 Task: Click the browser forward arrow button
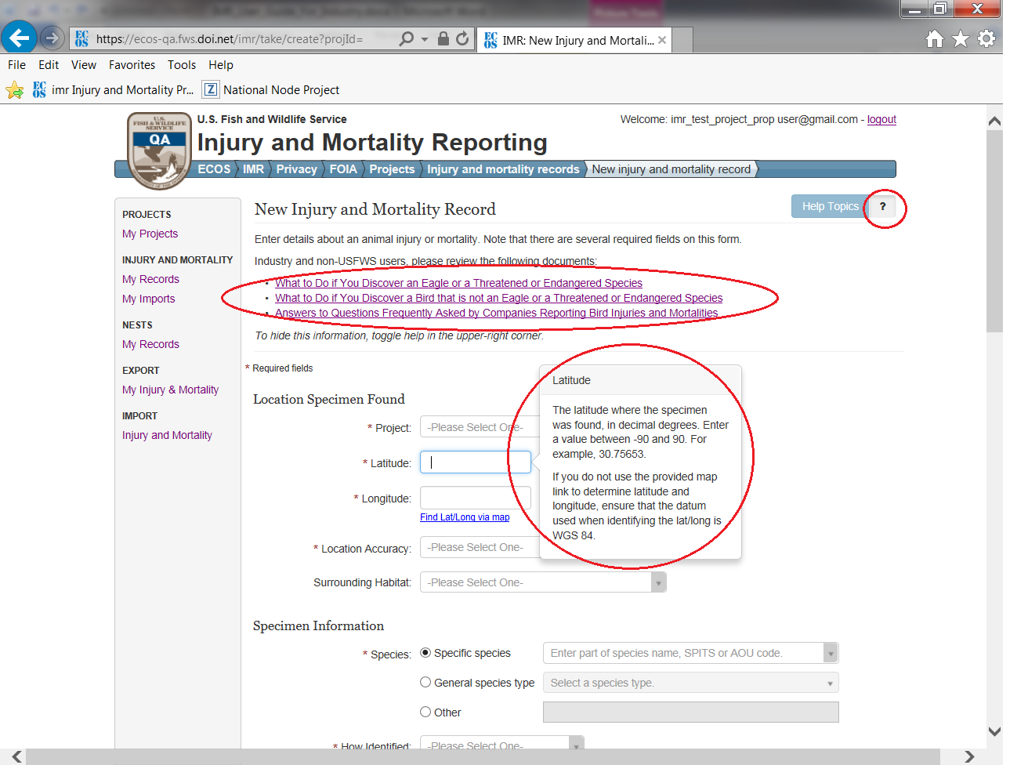click(x=52, y=38)
